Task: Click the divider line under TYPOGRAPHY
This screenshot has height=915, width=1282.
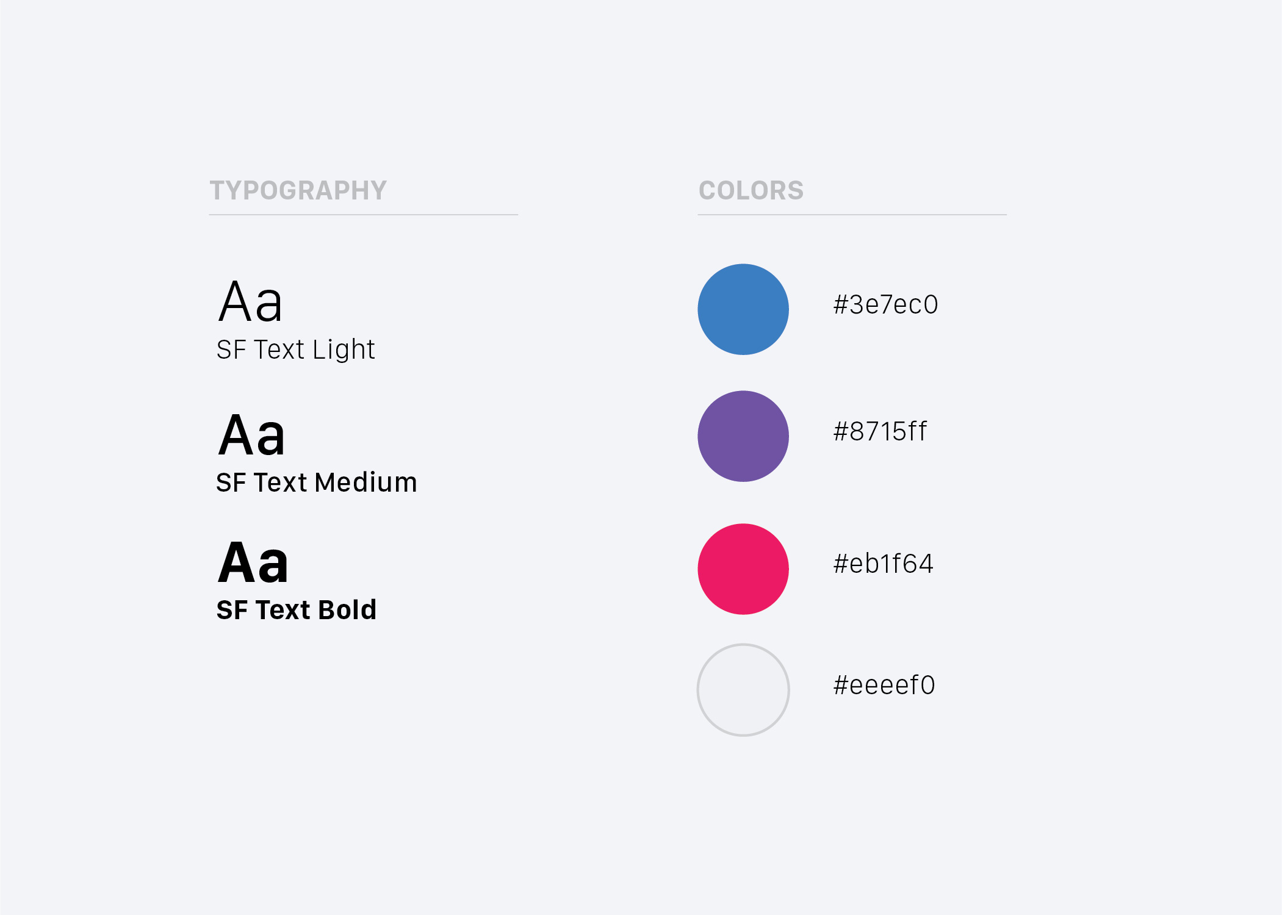Action: pyautogui.click(x=364, y=215)
